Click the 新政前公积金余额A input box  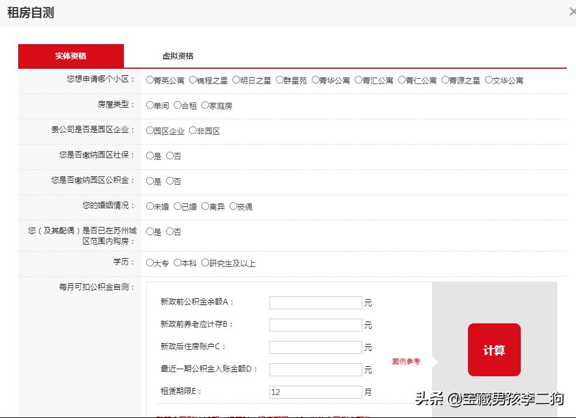[x=315, y=302]
